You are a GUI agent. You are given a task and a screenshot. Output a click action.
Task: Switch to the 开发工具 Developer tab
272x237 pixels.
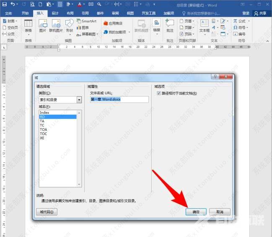148,13
